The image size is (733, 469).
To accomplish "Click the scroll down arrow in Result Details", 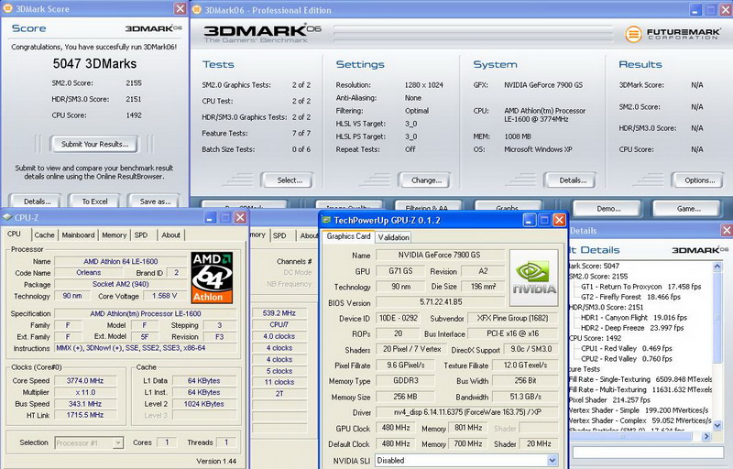I will pos(717,425).
